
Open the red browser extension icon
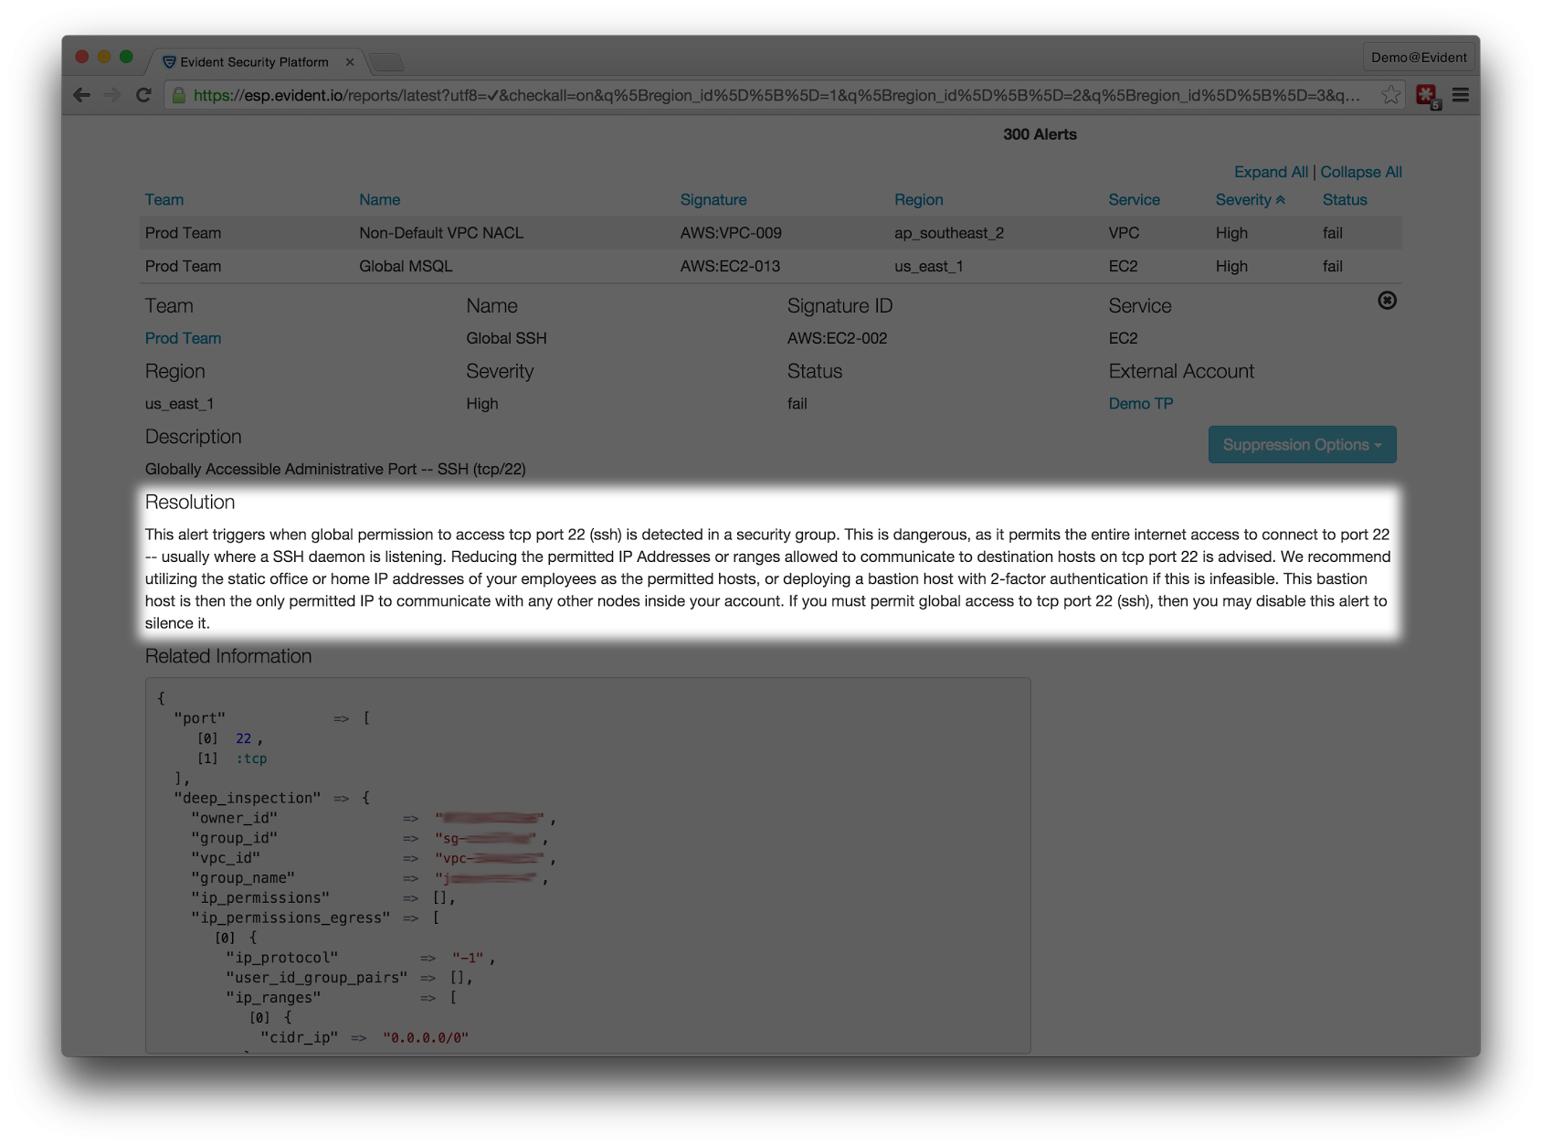coord(1426,95)
